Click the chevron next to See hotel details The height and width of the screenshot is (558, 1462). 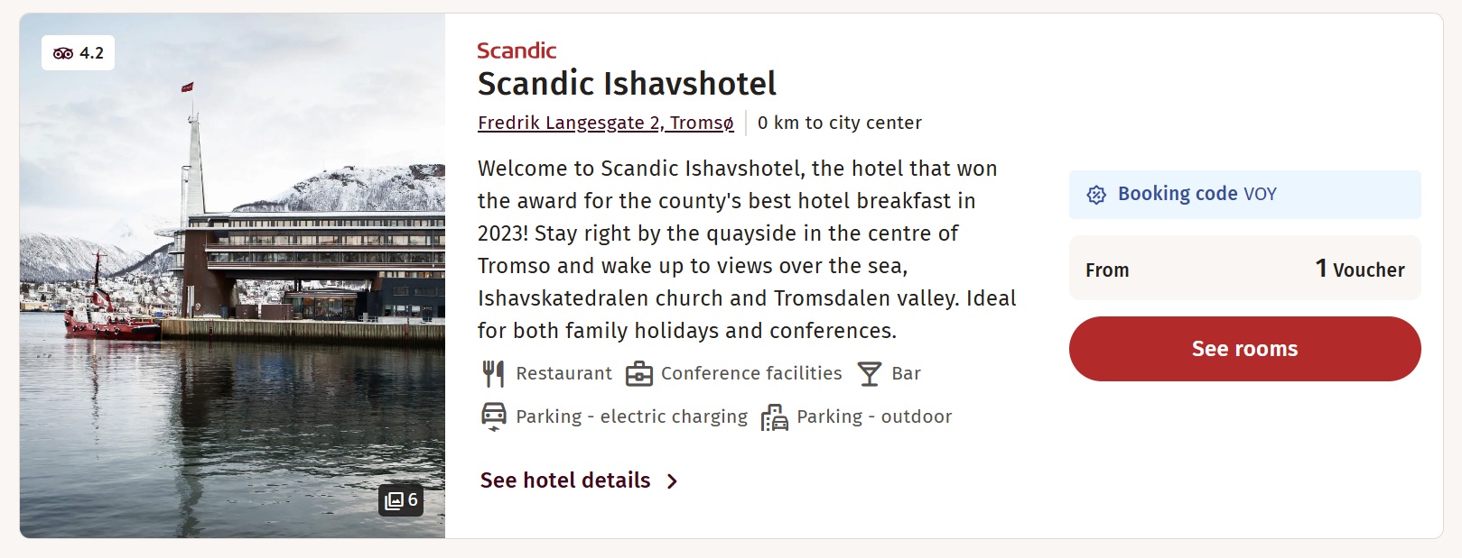click(x=671, y=481)
